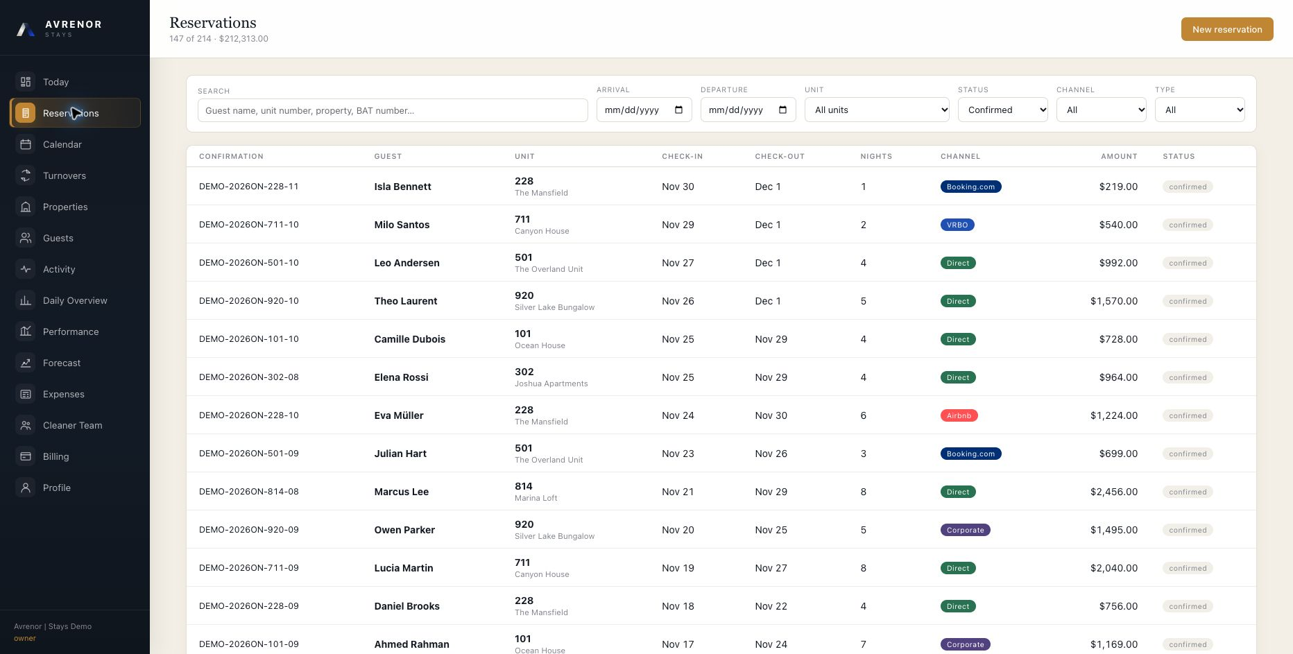1293x654 pixels.
Task: Open the Properties building icon
Action: pyautogui.click(x=26, y=207)
